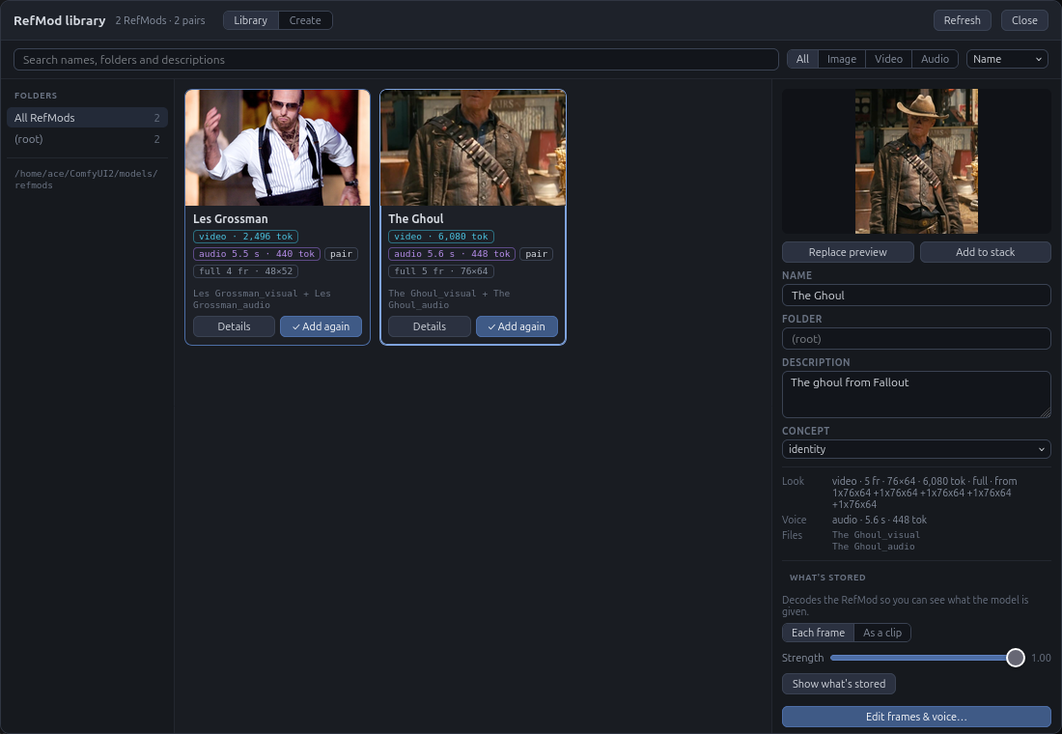
Task: Click the Les Grossman card title
Action: click(x=231, y=219)
